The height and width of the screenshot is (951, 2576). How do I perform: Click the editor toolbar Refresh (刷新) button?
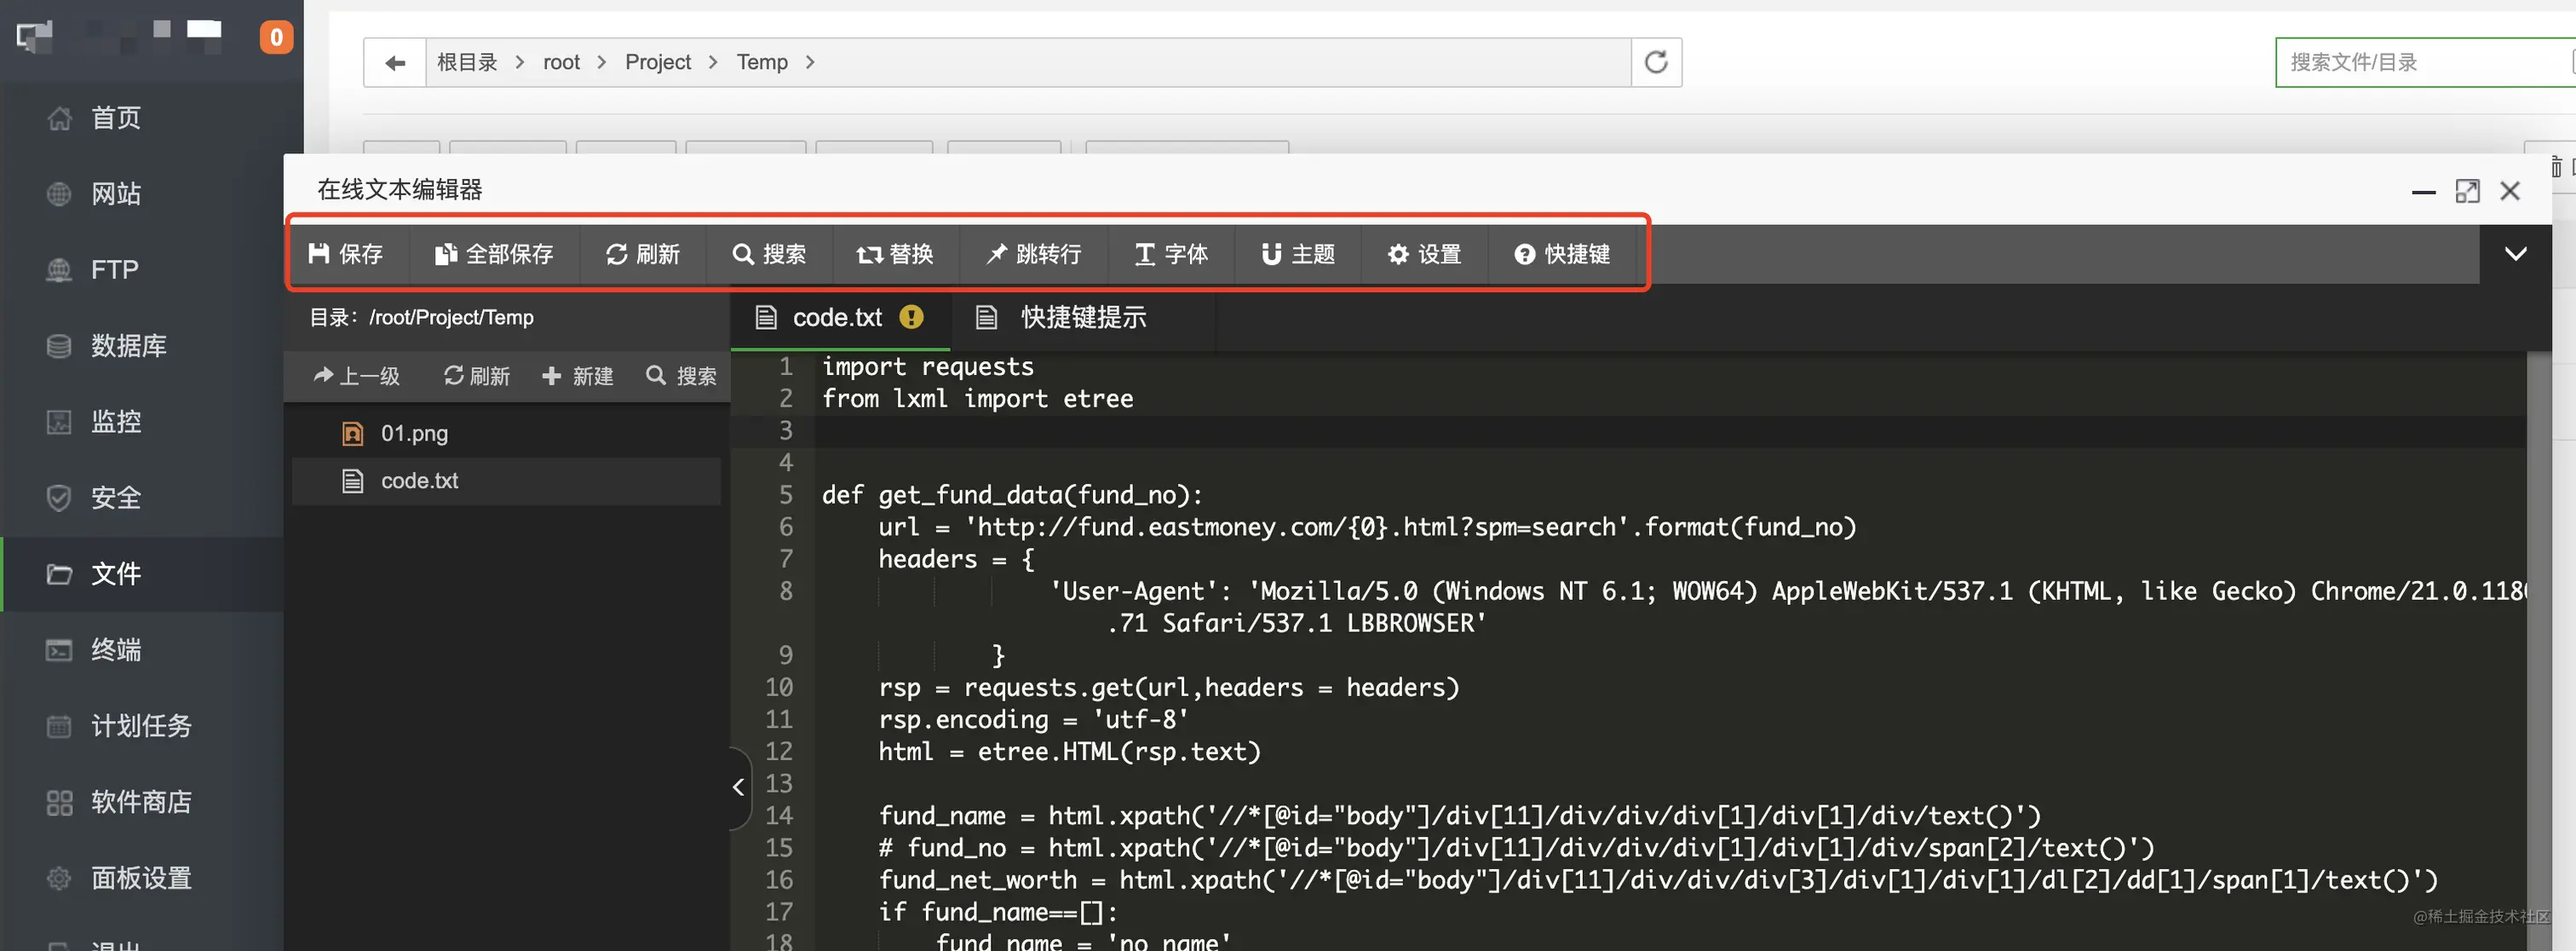click(643, 254)
